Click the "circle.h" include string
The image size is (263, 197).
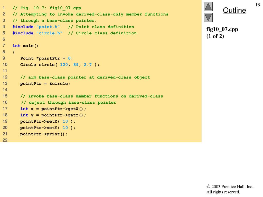click(x=49, y=33)
